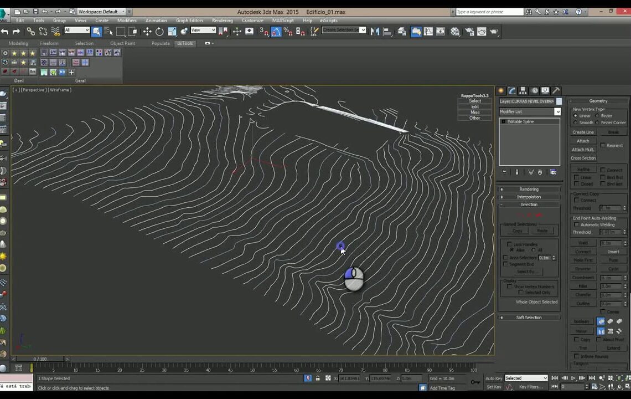Open the Modifier List dropdown
631x399 pixels.
click(557, 111)
